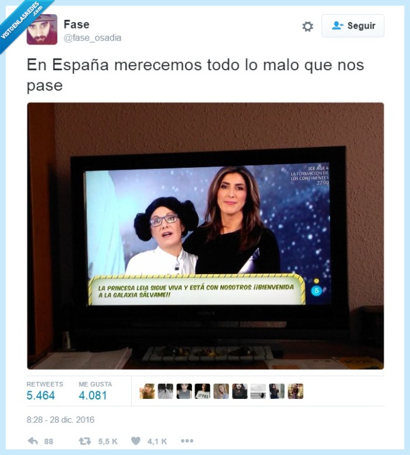Click the last liker avatar
The height and width of the screenshot is (455, 410).
pyautogui.click(x=296, y=391)
